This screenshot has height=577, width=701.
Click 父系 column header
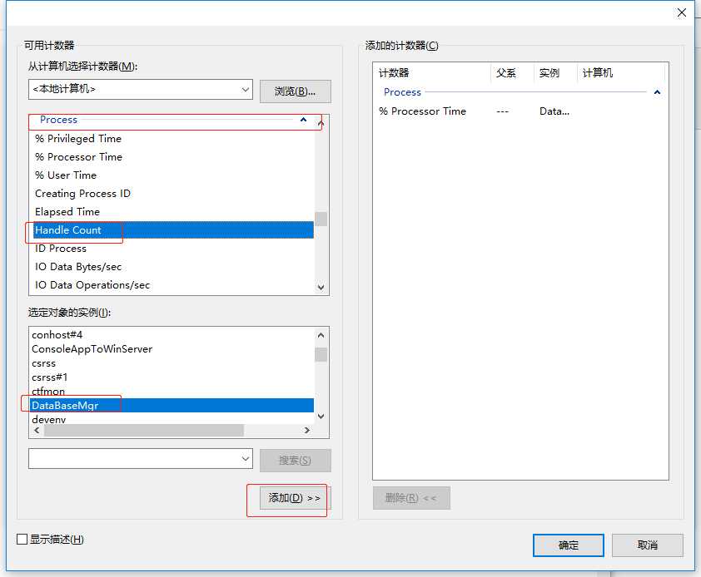click(x=513, y=73)
